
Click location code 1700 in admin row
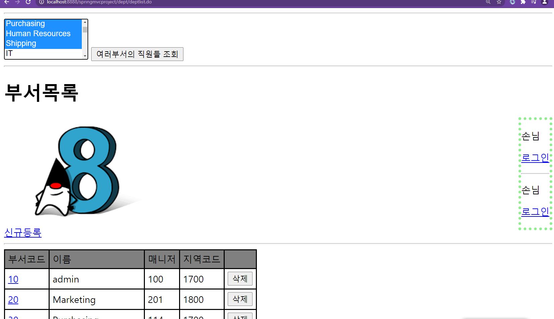[202, 279]
